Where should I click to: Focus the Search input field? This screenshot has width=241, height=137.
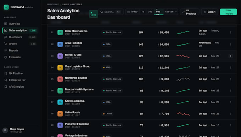(111, 12)
